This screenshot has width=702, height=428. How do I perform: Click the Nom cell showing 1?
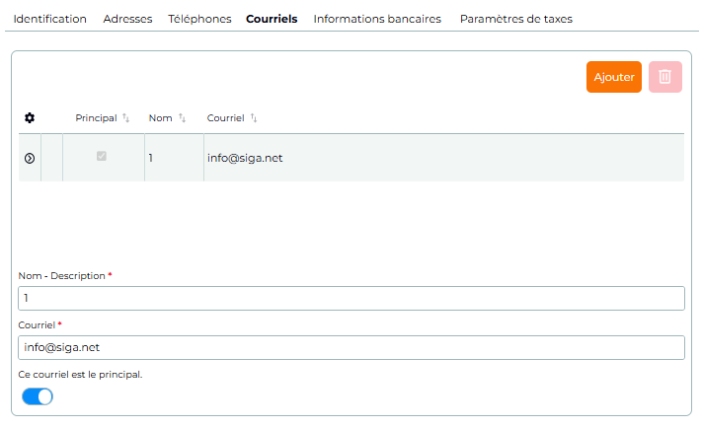pyautogui.click(x=174, y=158)
